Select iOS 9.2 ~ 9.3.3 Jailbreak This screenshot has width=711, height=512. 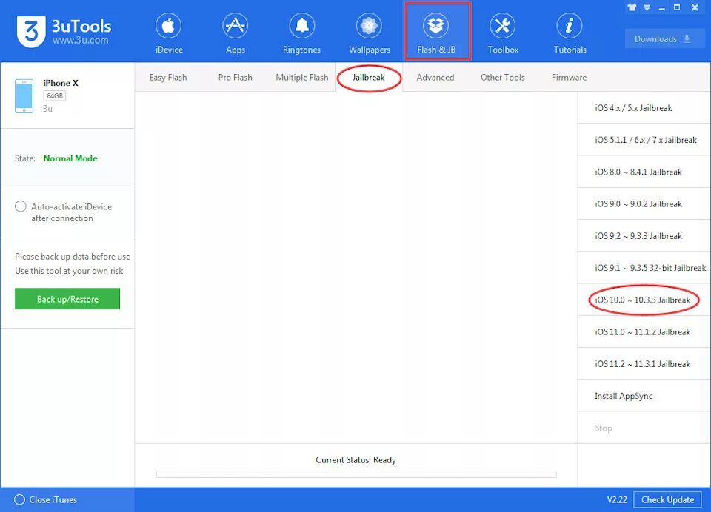(x=644, y=236)
